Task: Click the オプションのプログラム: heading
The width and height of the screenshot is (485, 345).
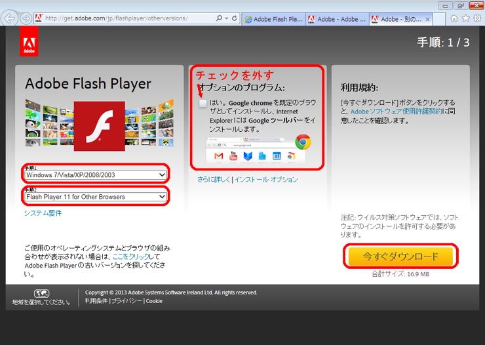Action: pos(242,88)
